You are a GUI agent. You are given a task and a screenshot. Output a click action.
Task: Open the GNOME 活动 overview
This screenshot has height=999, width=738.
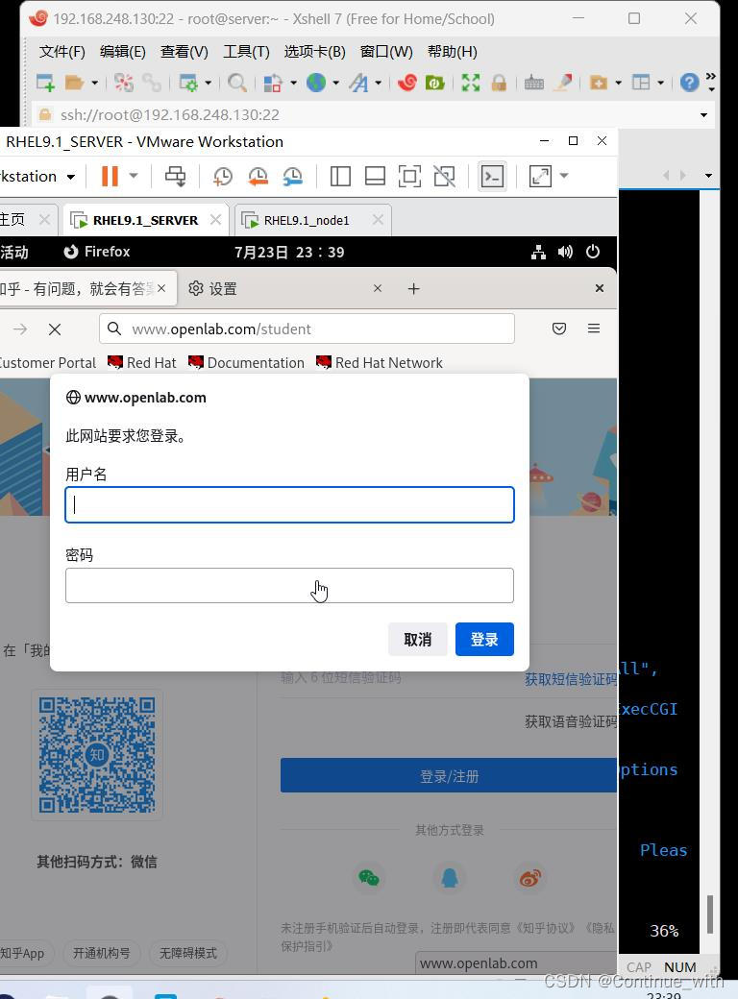coord(14,253)
